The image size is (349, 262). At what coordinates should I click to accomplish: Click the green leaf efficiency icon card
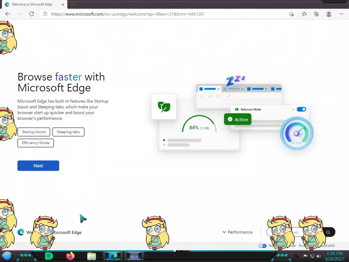(x=164, y=107)
